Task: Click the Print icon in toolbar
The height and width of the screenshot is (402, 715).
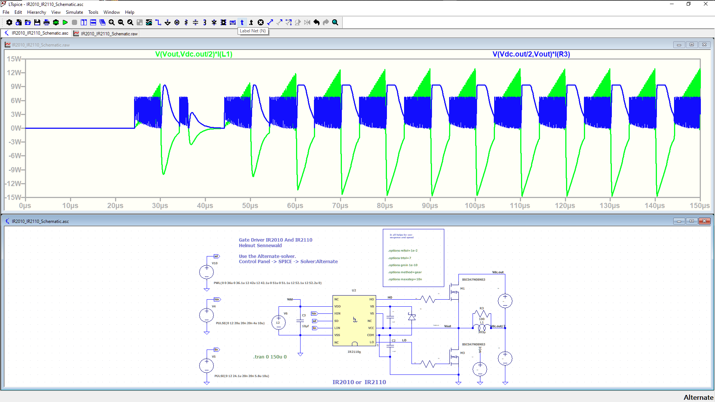Action: point(47,22)
